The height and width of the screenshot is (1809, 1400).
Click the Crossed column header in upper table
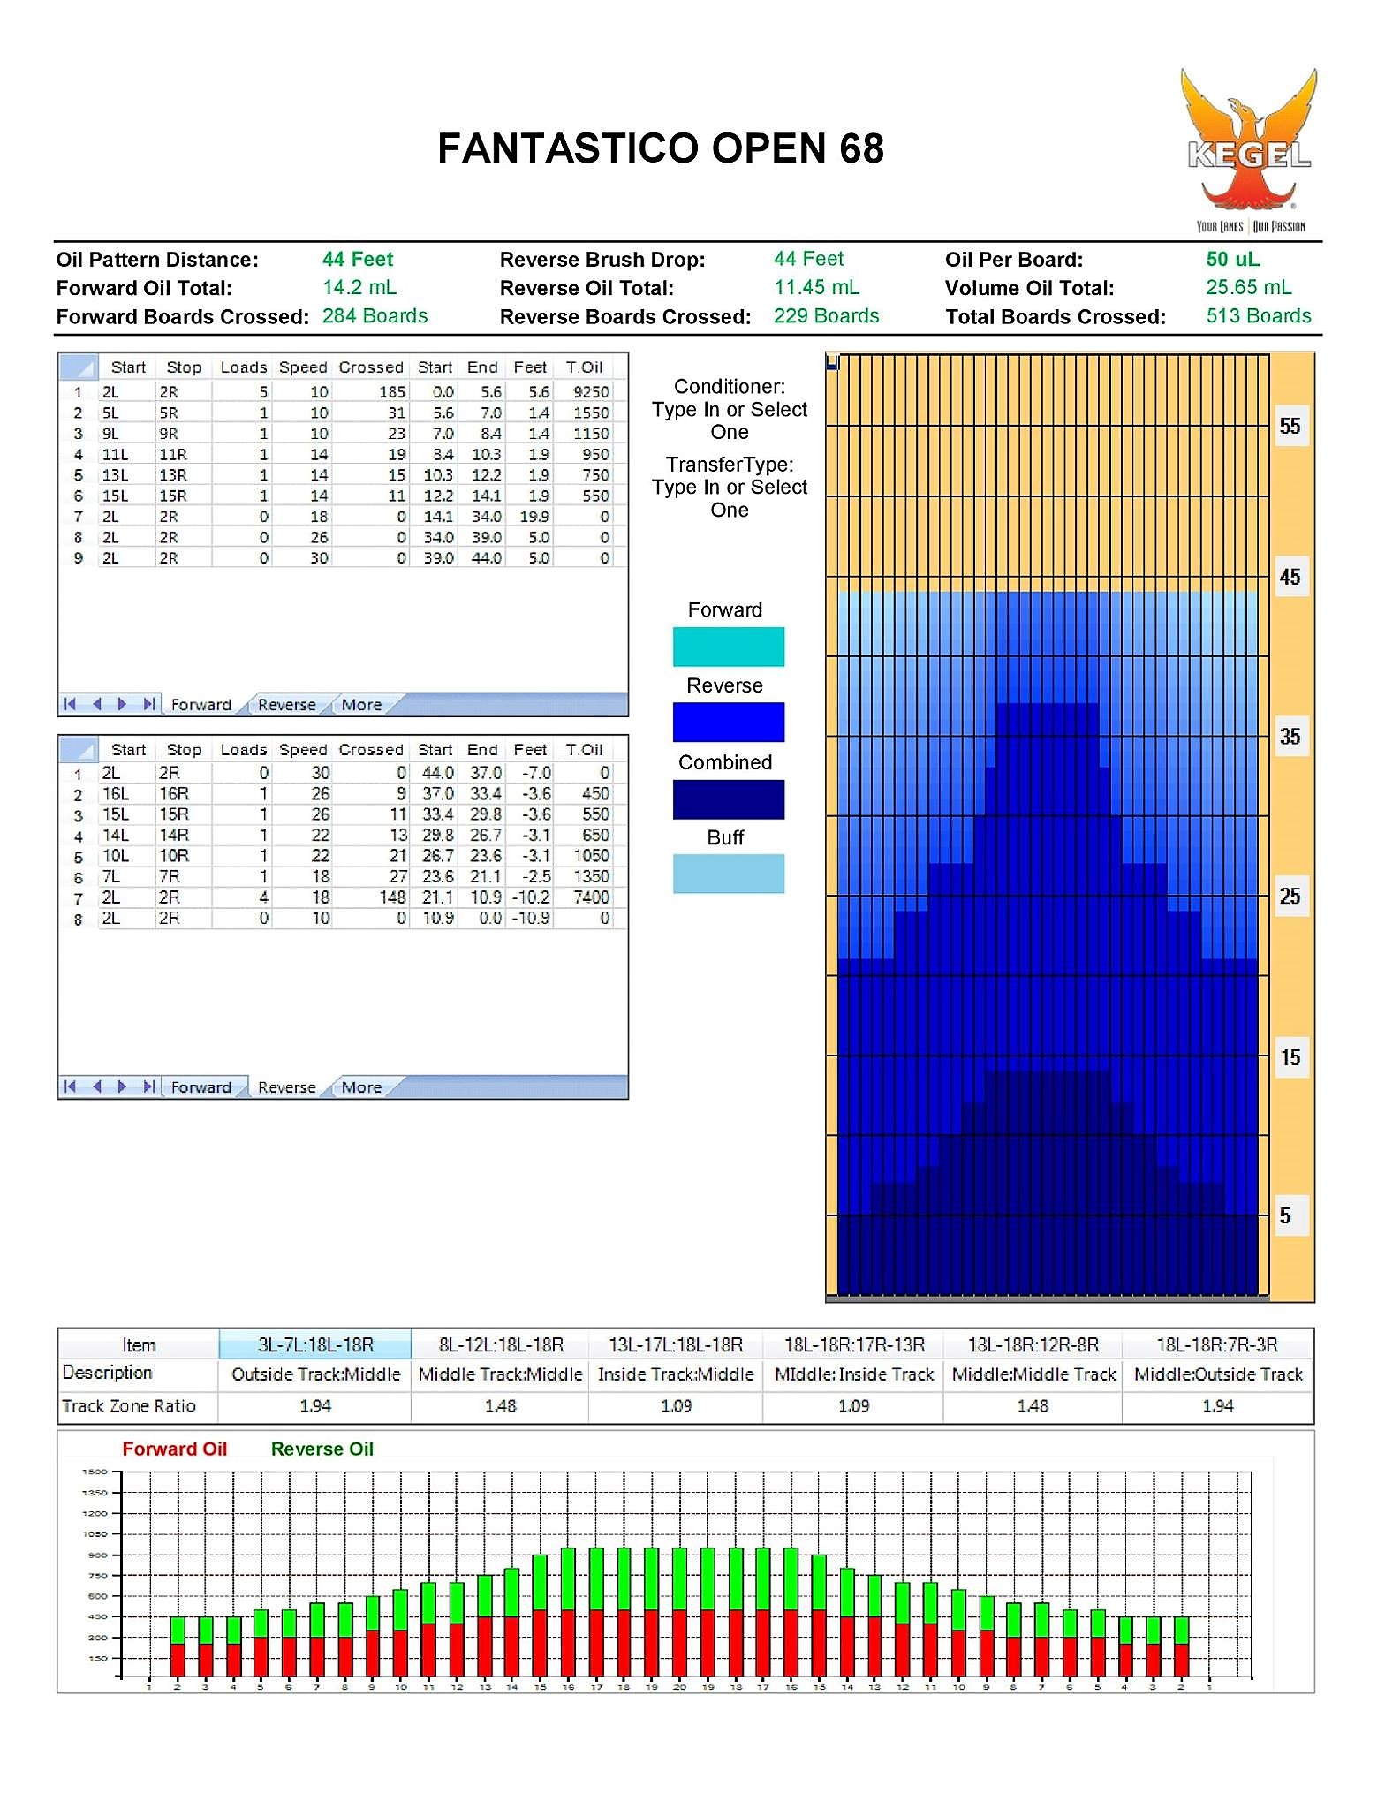[x=371, y=367]
